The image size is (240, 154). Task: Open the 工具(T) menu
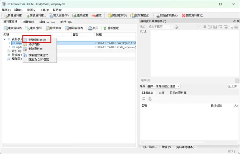click(44, 10)
